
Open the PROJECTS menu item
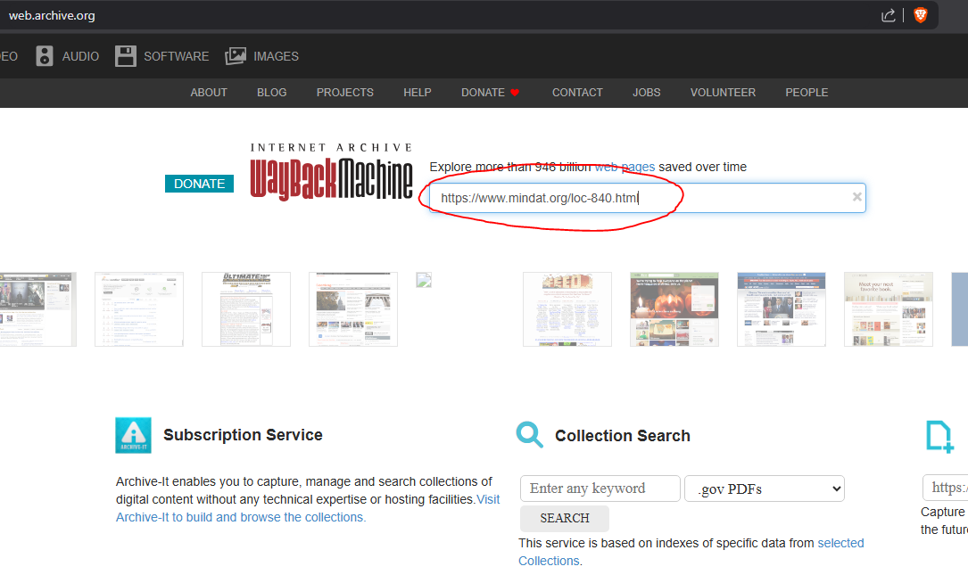pyautogui.click(x=345, y=93)
